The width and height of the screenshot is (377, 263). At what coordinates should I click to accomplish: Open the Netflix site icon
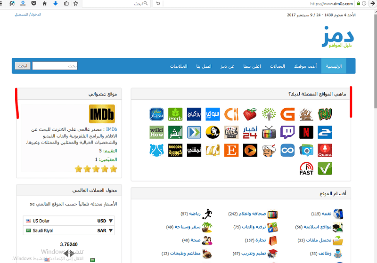[x=306, y=132]
